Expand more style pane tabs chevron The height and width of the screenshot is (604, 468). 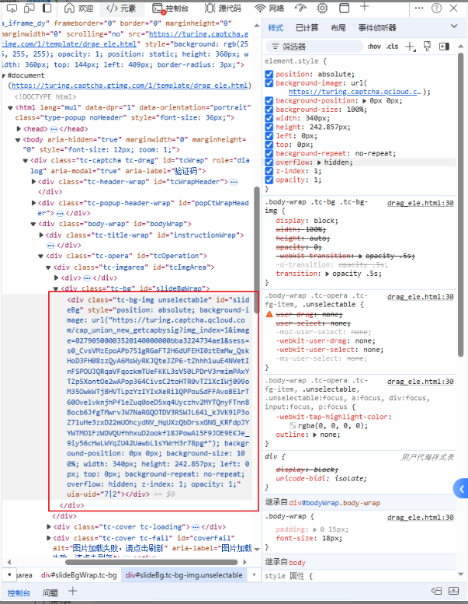[454, 26]
